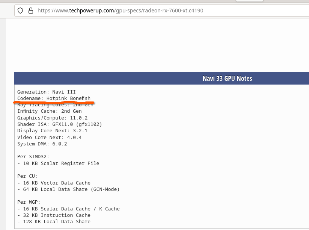
Task: Click the Video Core Next: 4.0.4 line
Action: pos(49,137)
